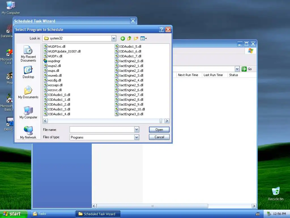The height and width of the screenshot is (218, 290).
Task: Select XactEngine2_3.dll file
Action: point(129,76)
